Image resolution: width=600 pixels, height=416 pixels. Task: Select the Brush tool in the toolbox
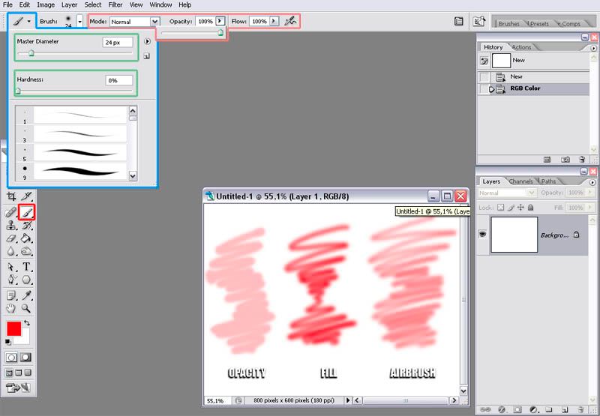point(27,212)
